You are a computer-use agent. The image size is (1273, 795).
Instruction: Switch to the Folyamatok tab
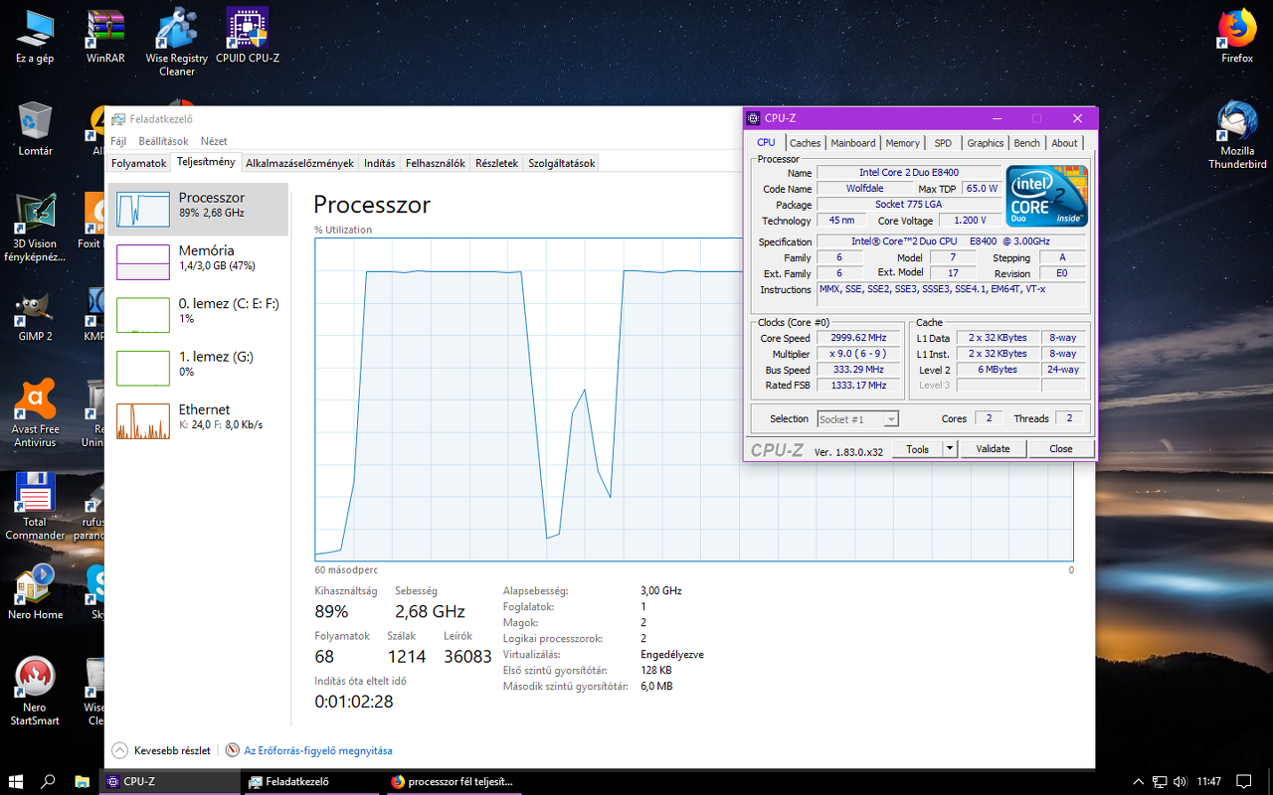pos(138,163)
